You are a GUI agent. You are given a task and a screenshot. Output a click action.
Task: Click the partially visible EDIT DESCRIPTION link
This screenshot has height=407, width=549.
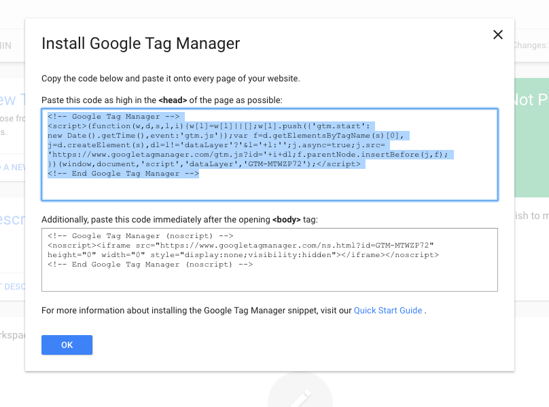click(x=12, y=286)
